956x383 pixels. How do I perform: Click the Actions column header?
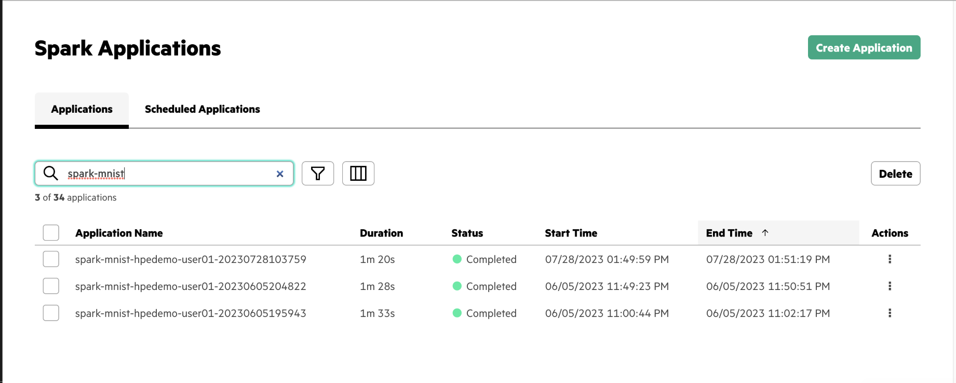pos(890,233)
